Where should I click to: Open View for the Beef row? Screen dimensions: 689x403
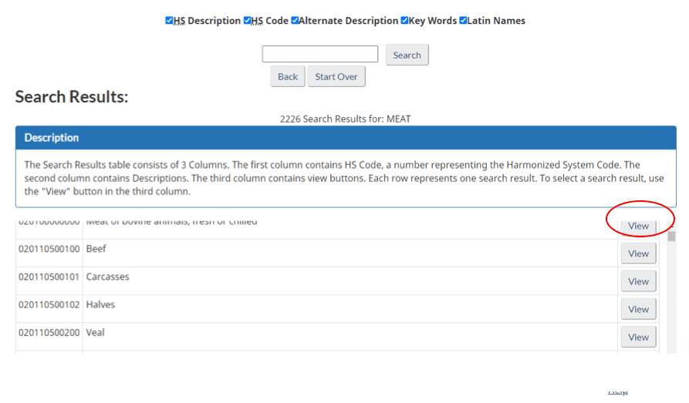tap(638, 254)
